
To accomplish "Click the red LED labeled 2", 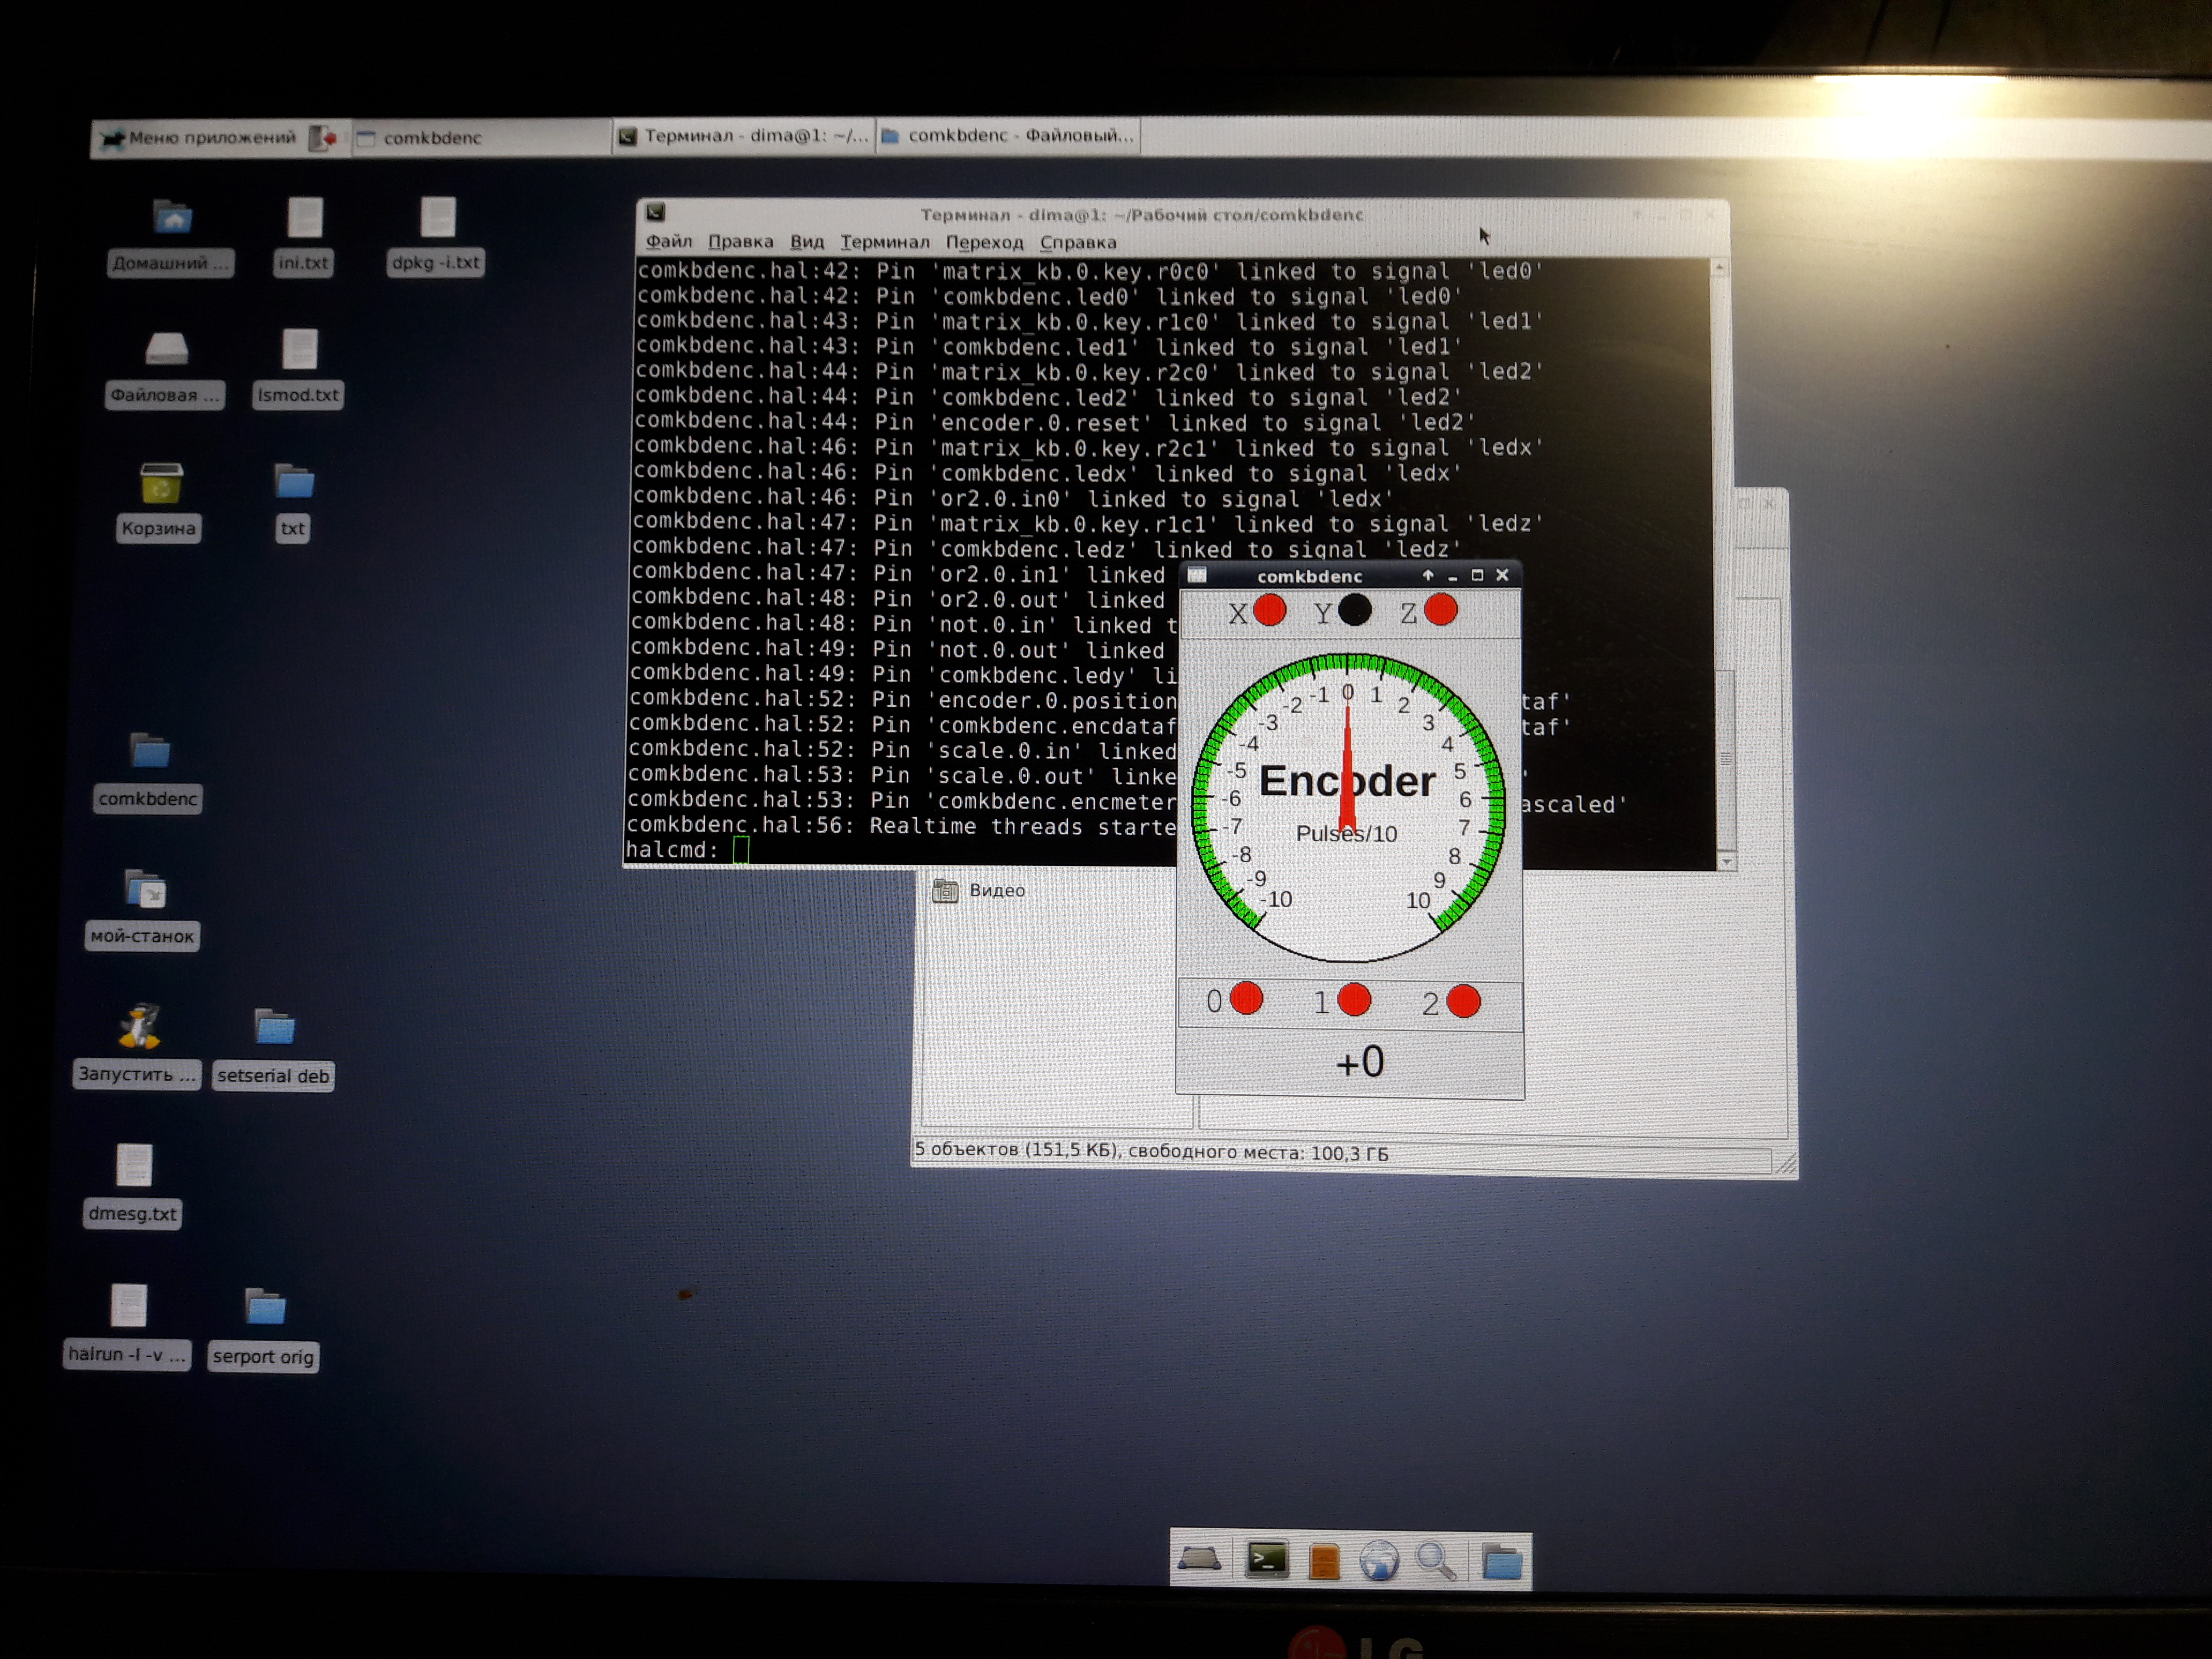I will pos(1463,1001).
